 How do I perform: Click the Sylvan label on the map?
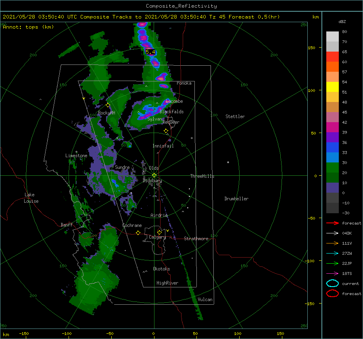click(154, 119)
